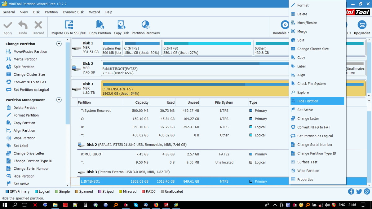Click Change Serial Number in sidebar

tap(31, 169)
